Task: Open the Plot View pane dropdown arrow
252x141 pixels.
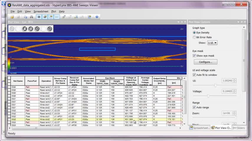Action: (178, 22)
